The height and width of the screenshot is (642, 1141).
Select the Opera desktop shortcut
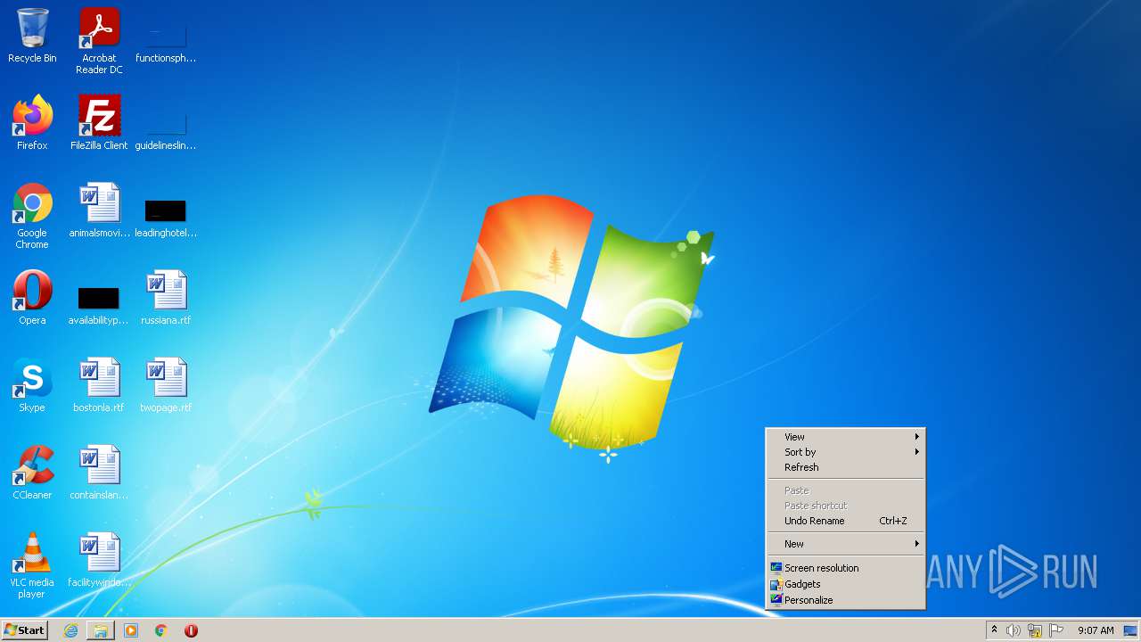[32, 298]
